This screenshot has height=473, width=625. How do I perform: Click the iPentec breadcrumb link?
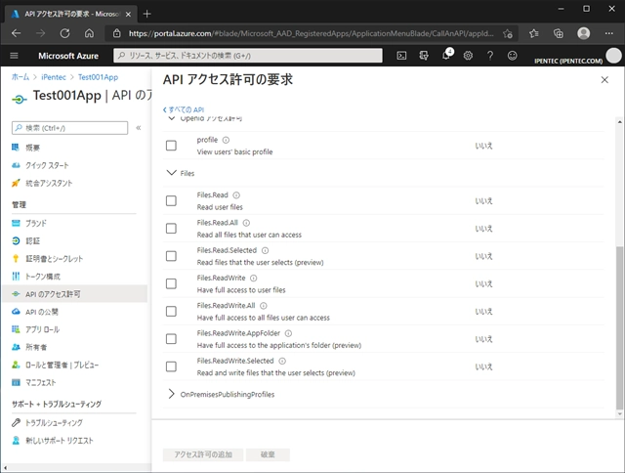(x=54, y=77)
